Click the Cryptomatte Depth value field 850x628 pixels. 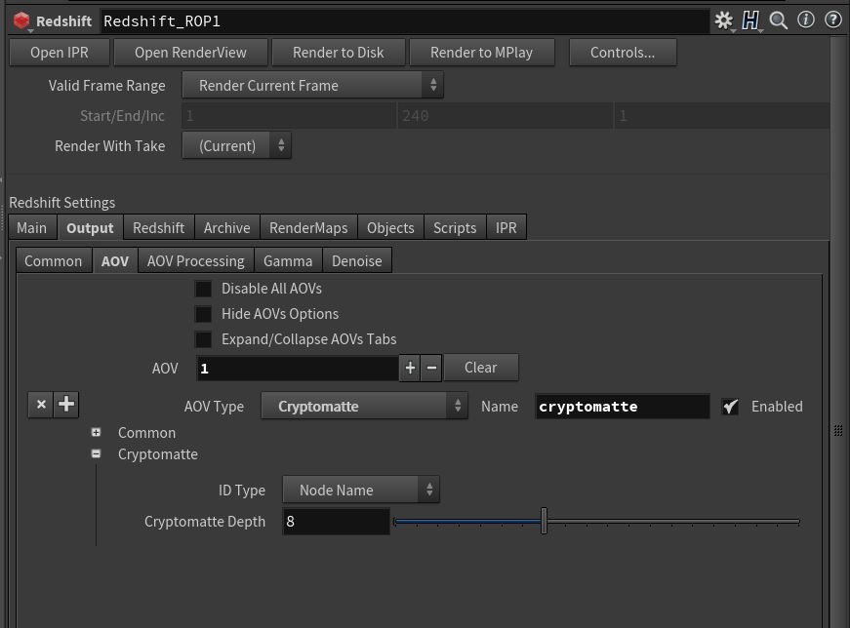click(336, 522)
